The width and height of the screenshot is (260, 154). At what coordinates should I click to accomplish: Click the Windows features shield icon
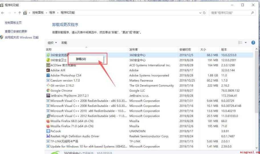point(1,37)
